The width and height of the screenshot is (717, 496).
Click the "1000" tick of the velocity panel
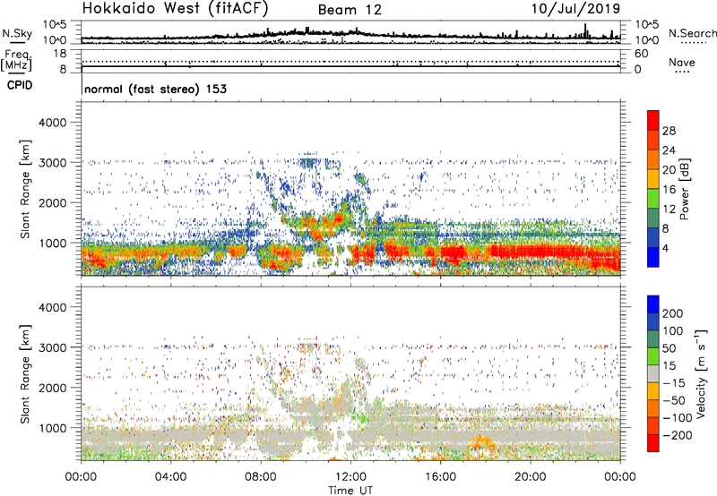pyautogui.click(x=52, y=429)
